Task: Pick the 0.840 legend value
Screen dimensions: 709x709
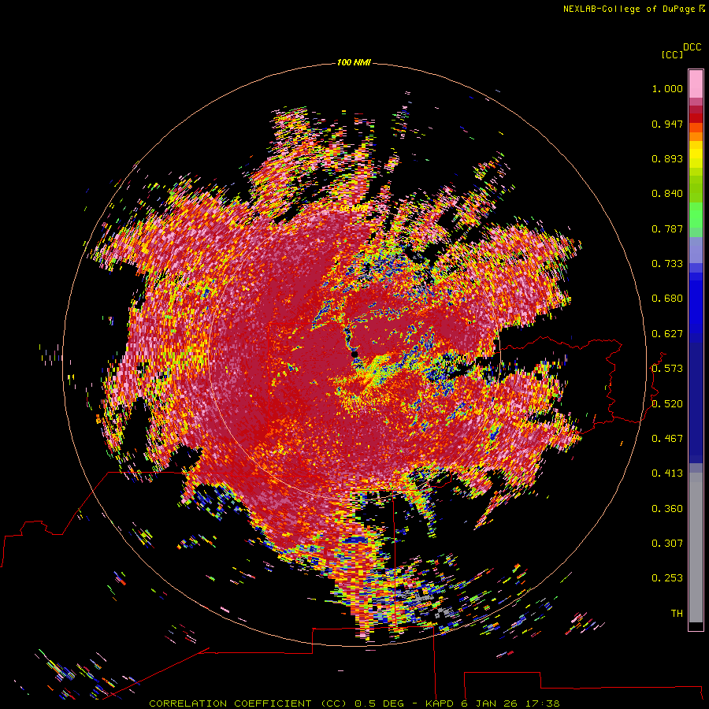Action: point(667,194)
